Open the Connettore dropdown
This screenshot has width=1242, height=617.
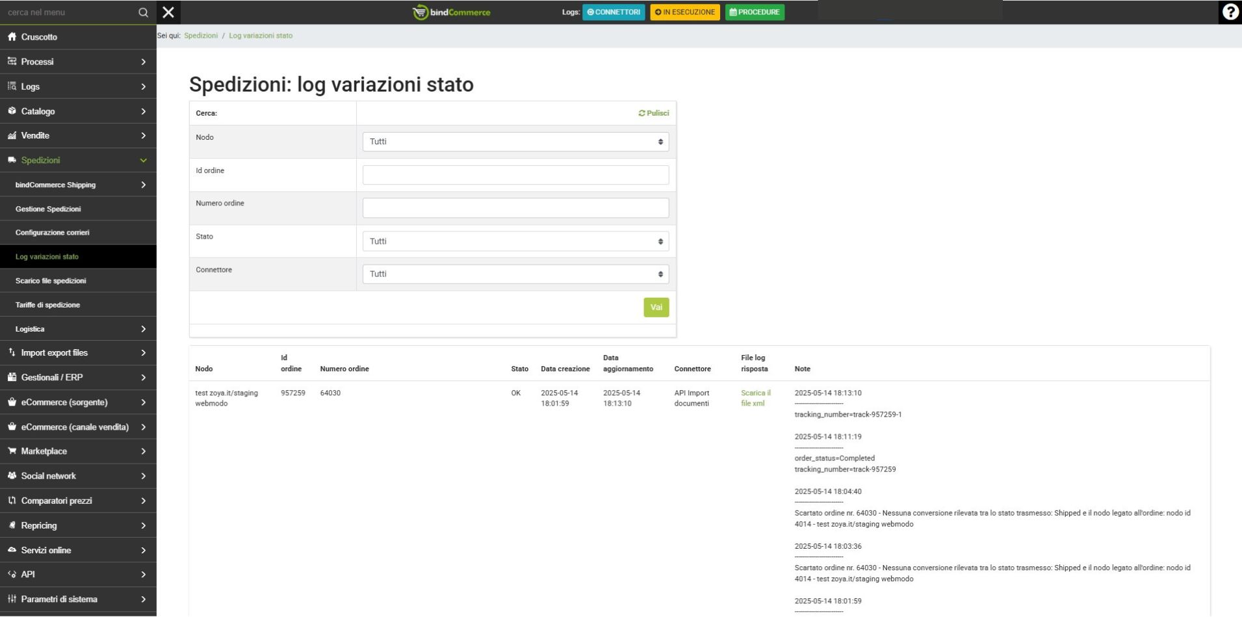(515, 274)
